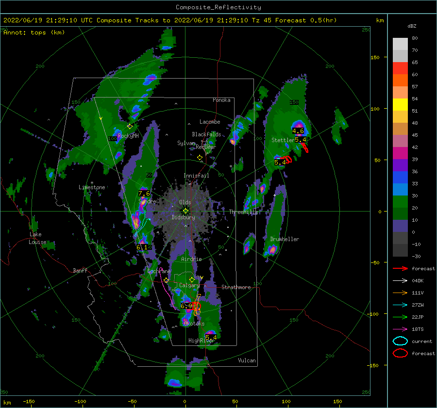437x408 pixels.
Task: Click the Composite_Reflectivity title
Action: click(218, 7)
